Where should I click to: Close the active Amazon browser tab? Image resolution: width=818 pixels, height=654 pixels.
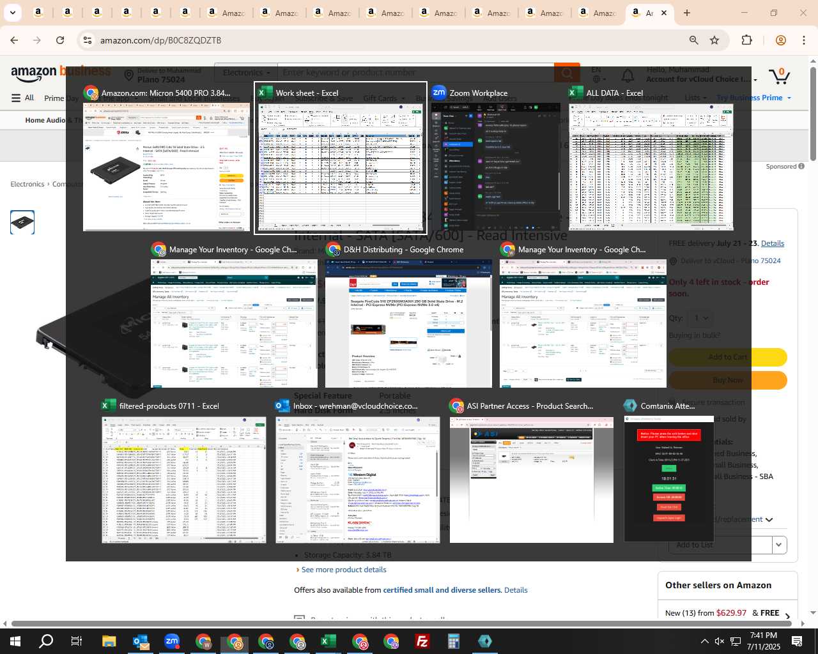[664, 13]
